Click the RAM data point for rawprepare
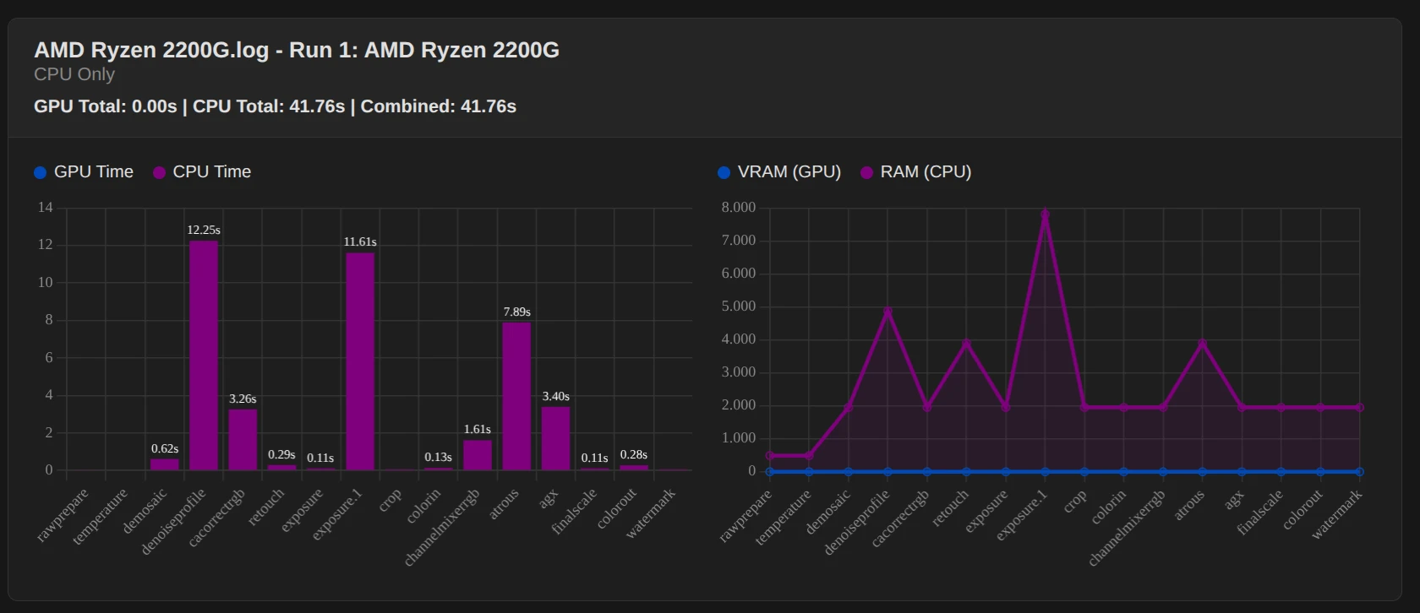The image size is (1420, 613). pos(770,456)
